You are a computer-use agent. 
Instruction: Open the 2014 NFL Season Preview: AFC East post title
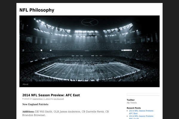tap(51, 95)
